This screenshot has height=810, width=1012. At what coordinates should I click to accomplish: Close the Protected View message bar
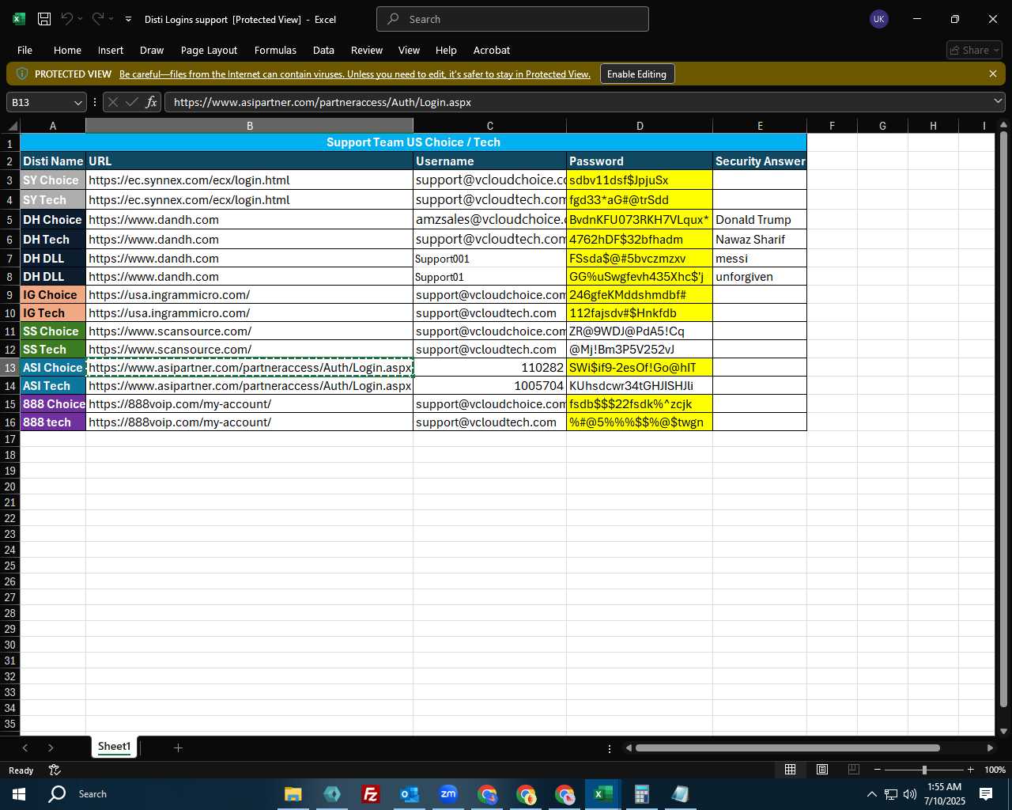(x=993, y=74)
